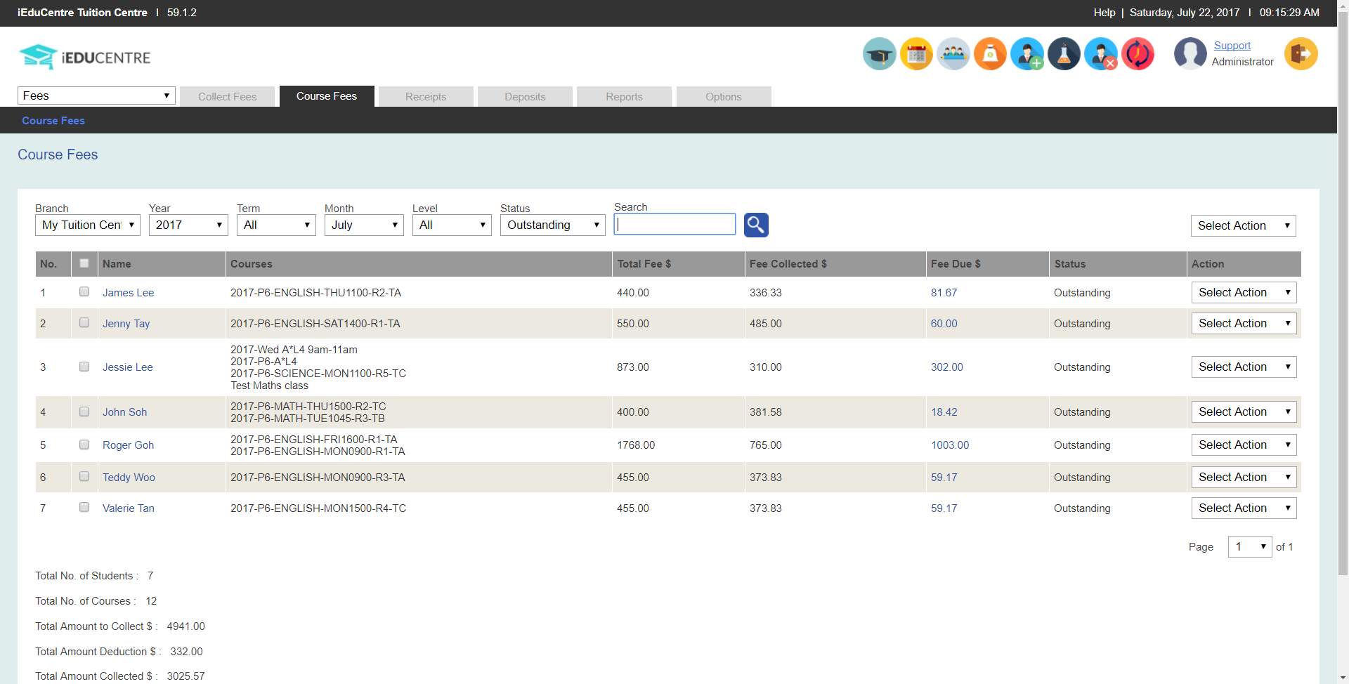Switch to the Options tab
1349x684 pixels.
(724, 96)
